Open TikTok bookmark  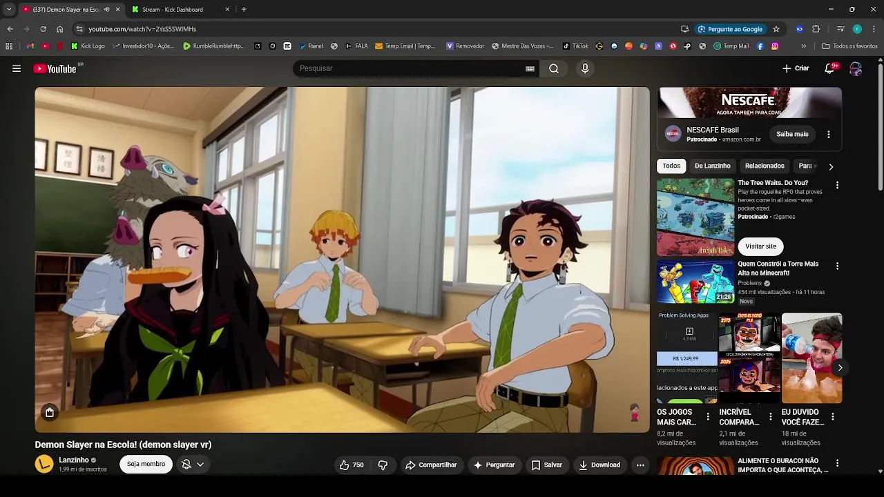tap(575, 46)
